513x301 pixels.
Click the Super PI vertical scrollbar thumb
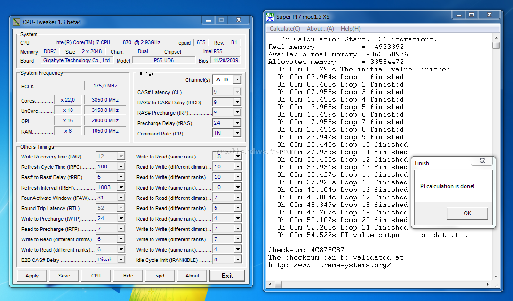coord(496,45)
